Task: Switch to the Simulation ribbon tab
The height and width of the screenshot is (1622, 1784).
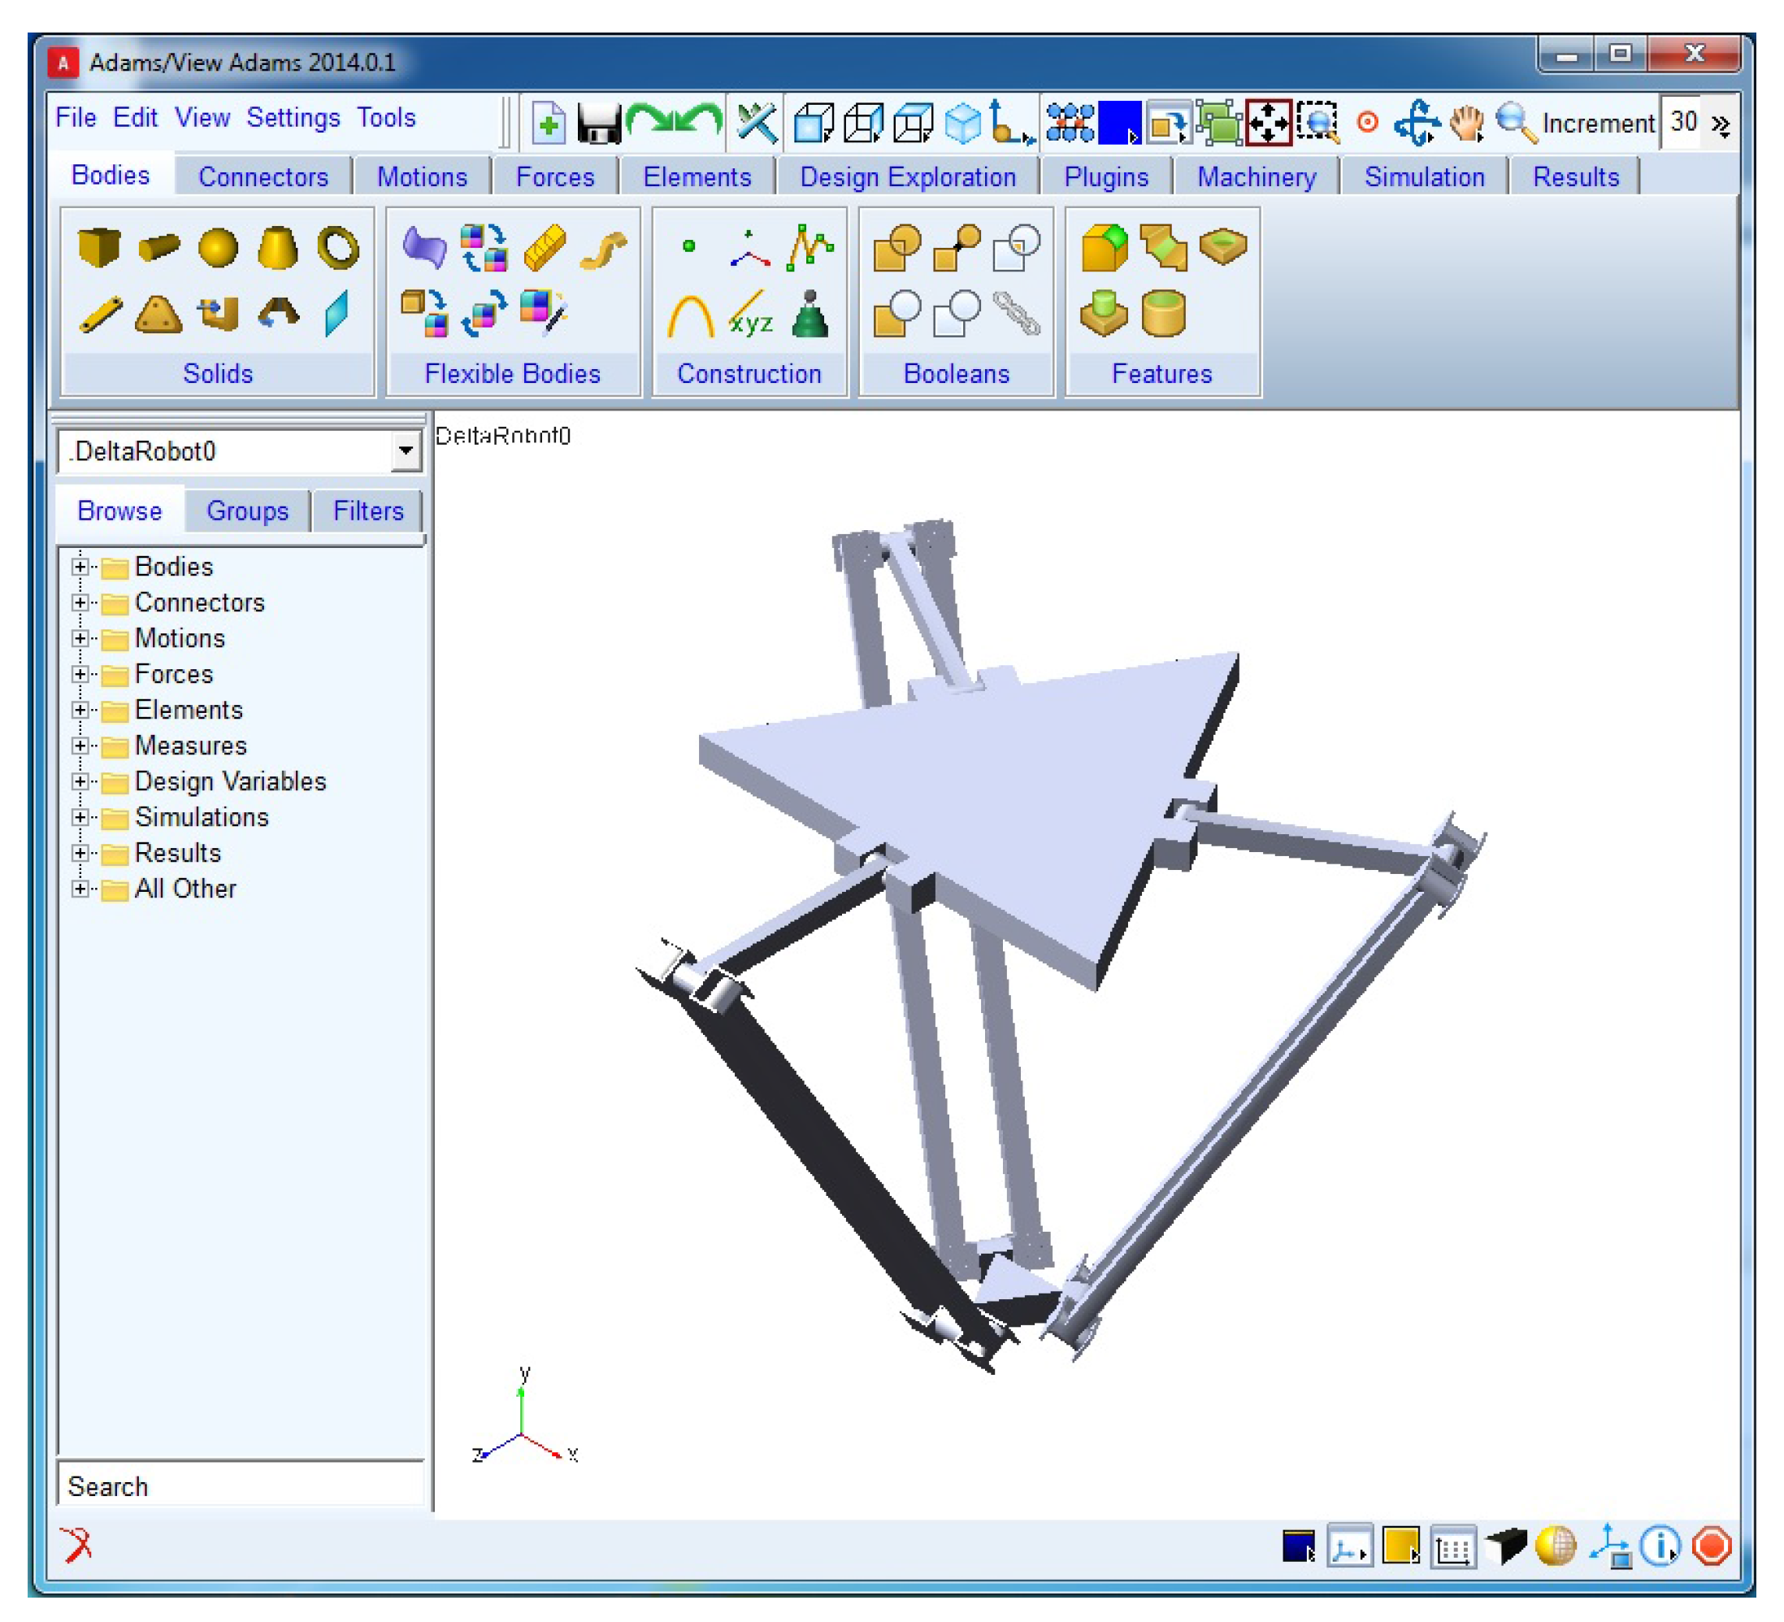Action: [x=1424, y=177]
